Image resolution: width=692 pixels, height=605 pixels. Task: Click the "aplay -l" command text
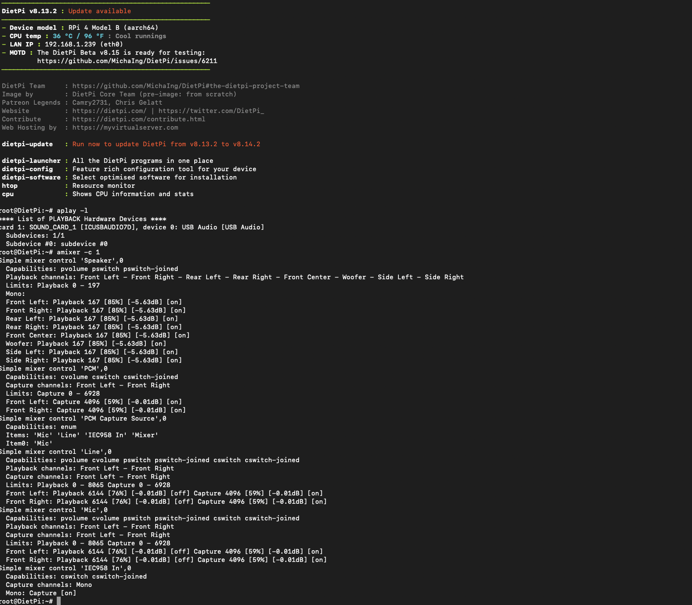(x=72, y=211)
